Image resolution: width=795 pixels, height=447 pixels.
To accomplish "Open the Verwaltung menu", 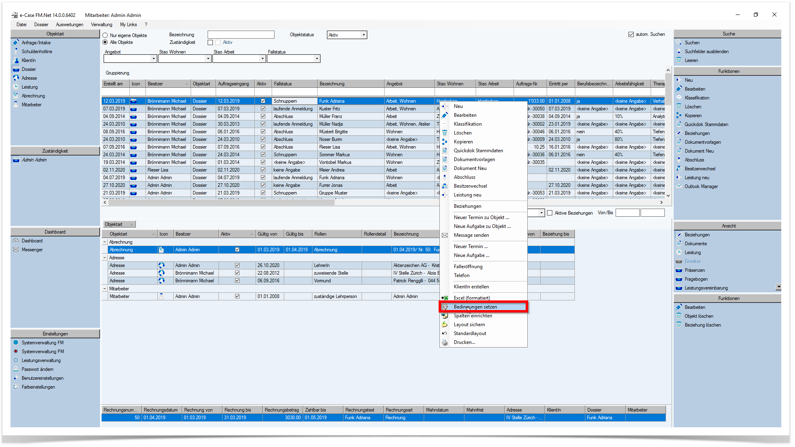I will (102, 25).
